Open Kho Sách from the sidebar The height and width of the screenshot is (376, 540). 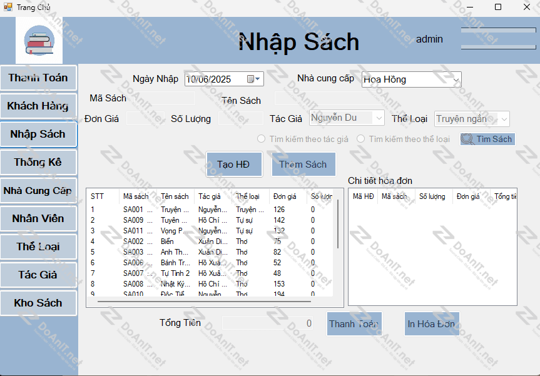pyautogui.click(x=38, y=303)
